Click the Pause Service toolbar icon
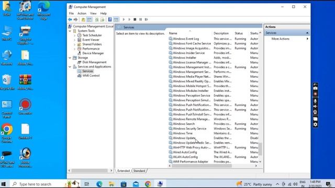Screen dimensions: 335x188 [x=141, y=19]
